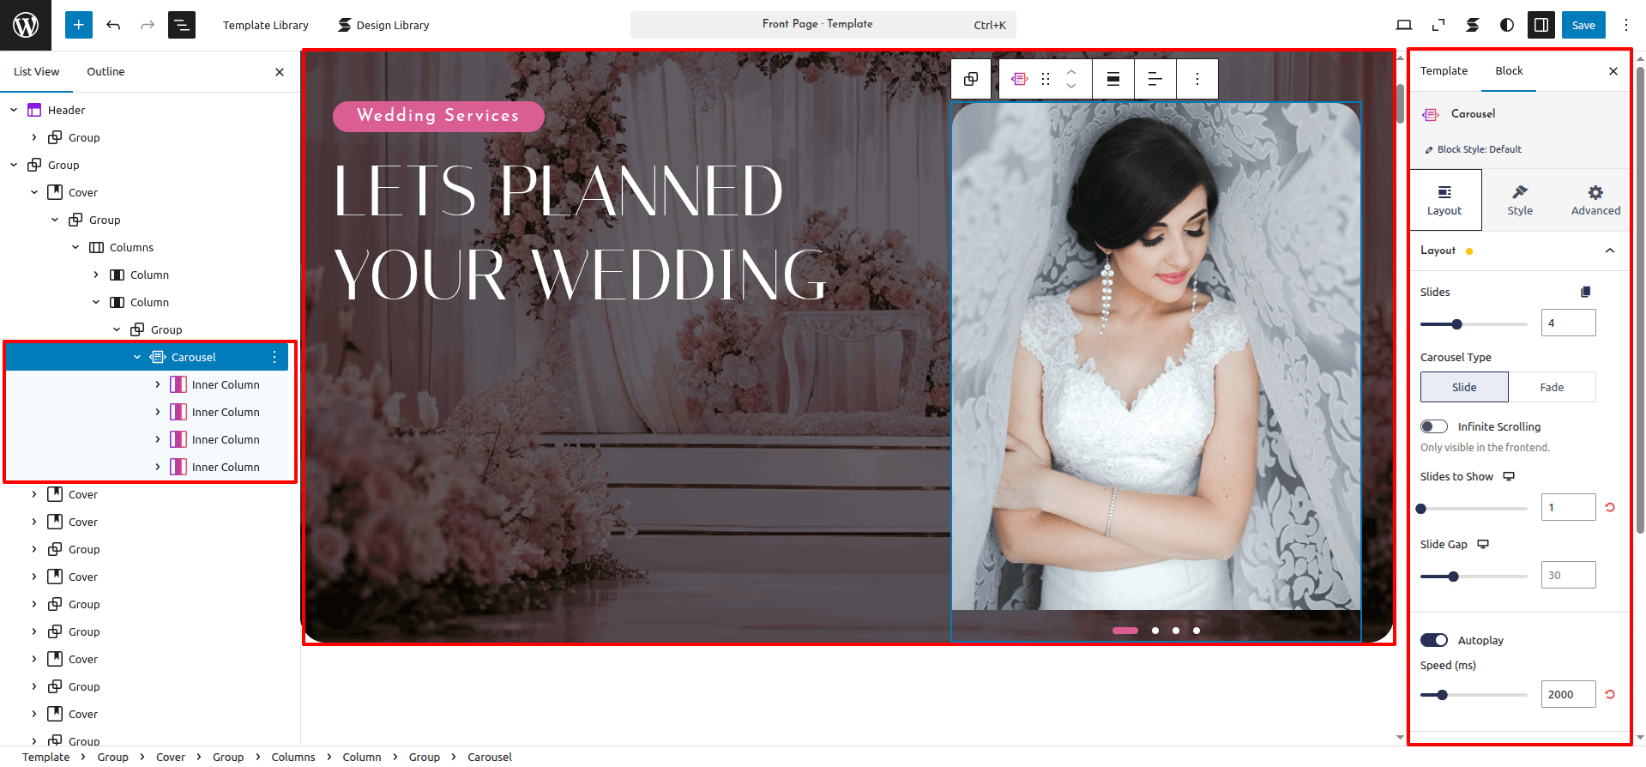Screen dimensions: 1646x767
Task: Copy Slides setting icon
Action: 1585,292
